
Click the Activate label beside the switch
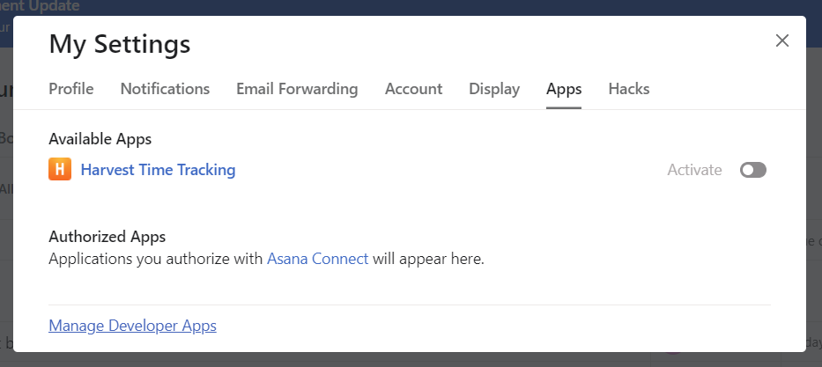coord(694,170)
